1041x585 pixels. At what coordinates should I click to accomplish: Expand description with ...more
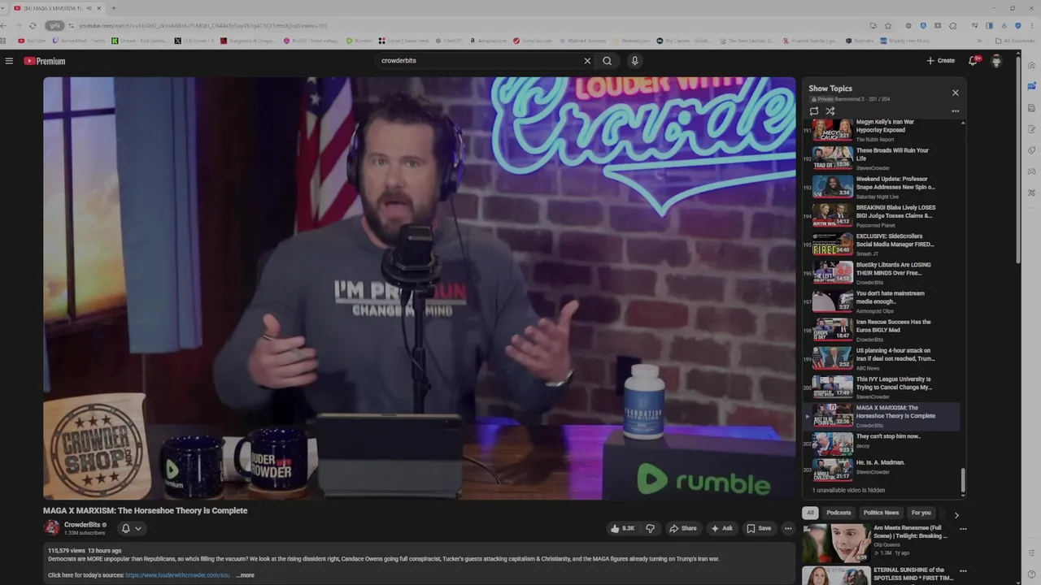pos(246,575)
